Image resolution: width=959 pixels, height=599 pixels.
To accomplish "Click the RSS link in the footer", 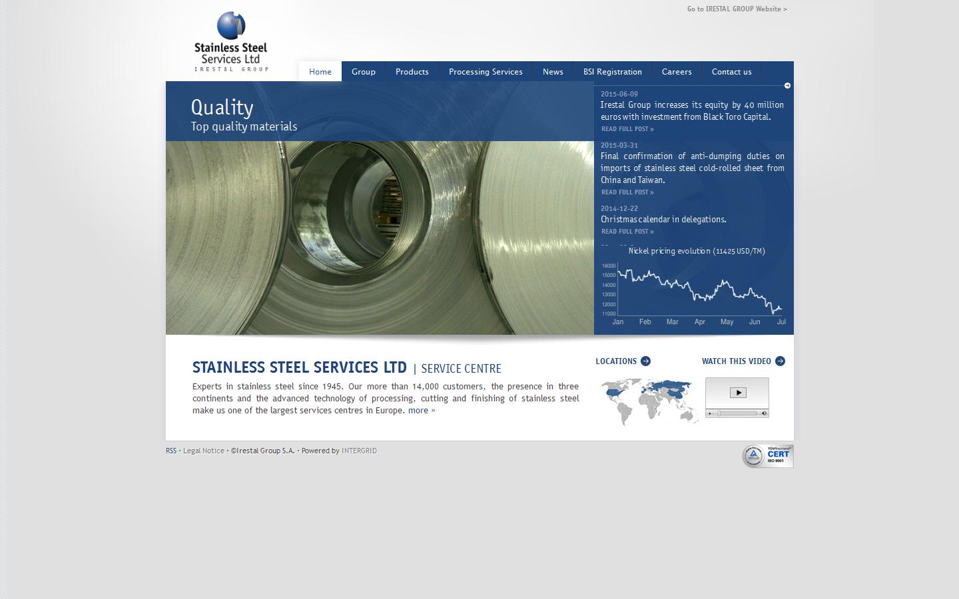I will pyautogui.click(x=171, y=451).
